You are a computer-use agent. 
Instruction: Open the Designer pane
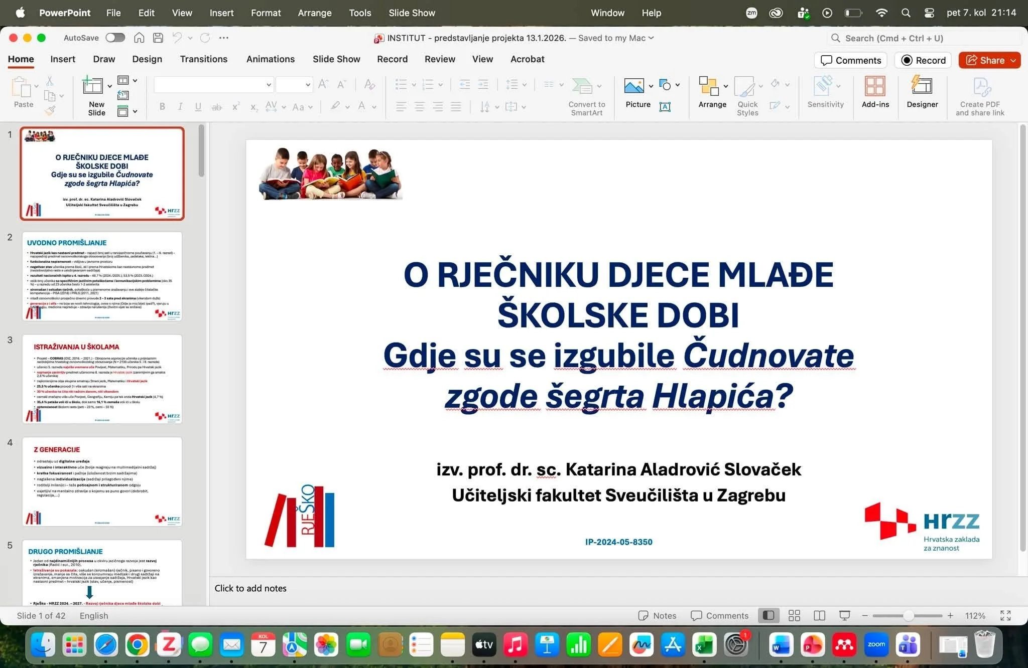[x=922, y=92]
